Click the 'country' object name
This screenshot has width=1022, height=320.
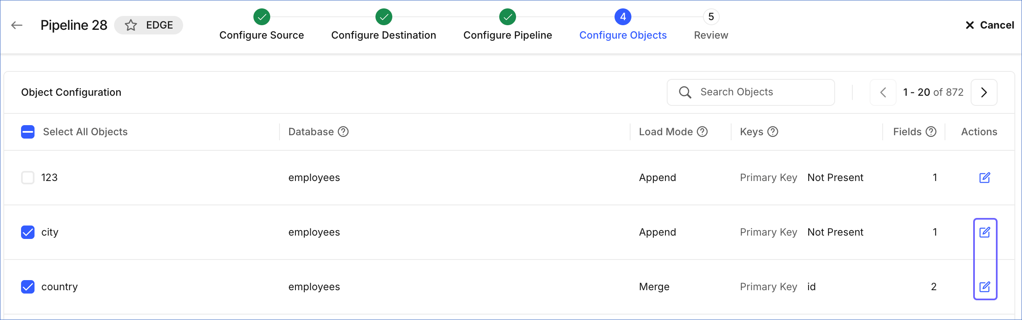pyautogui.click(x=59, y=287)
